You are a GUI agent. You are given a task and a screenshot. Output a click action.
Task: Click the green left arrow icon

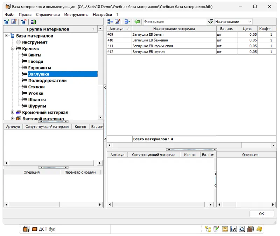pyautogui.click(x=137, y=22)
